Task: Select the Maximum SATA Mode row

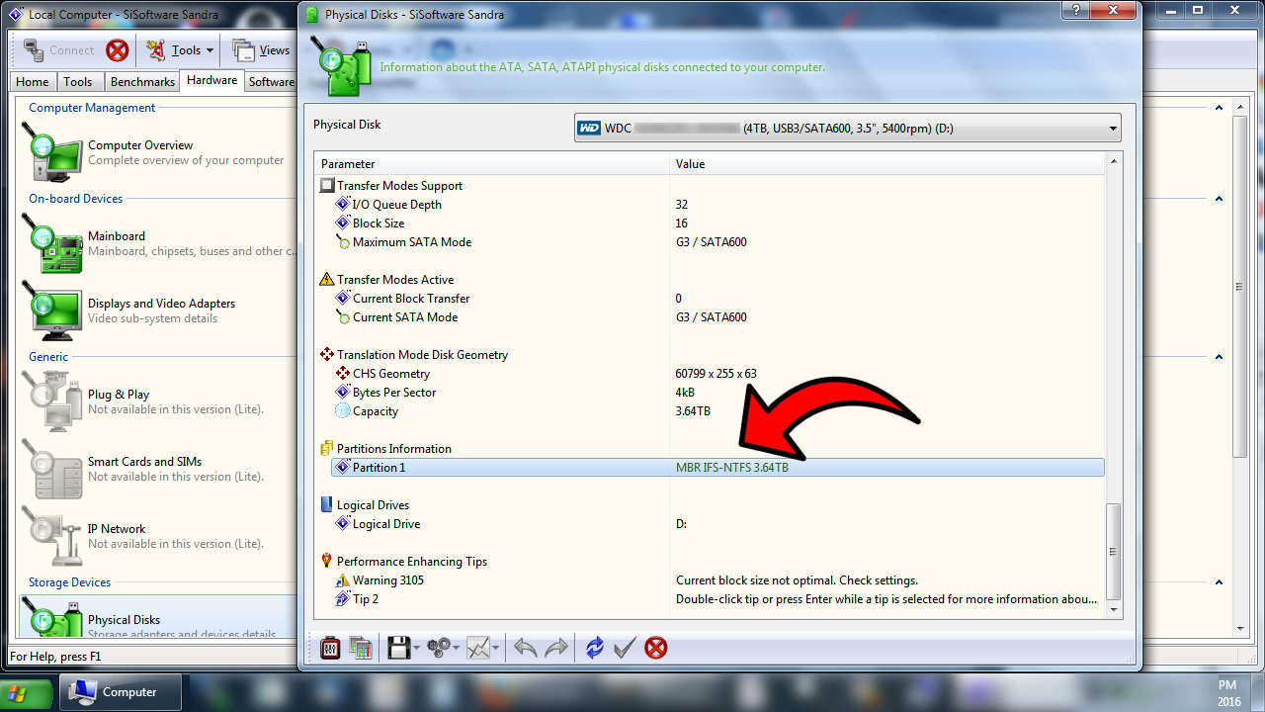Action: point(718,242)
